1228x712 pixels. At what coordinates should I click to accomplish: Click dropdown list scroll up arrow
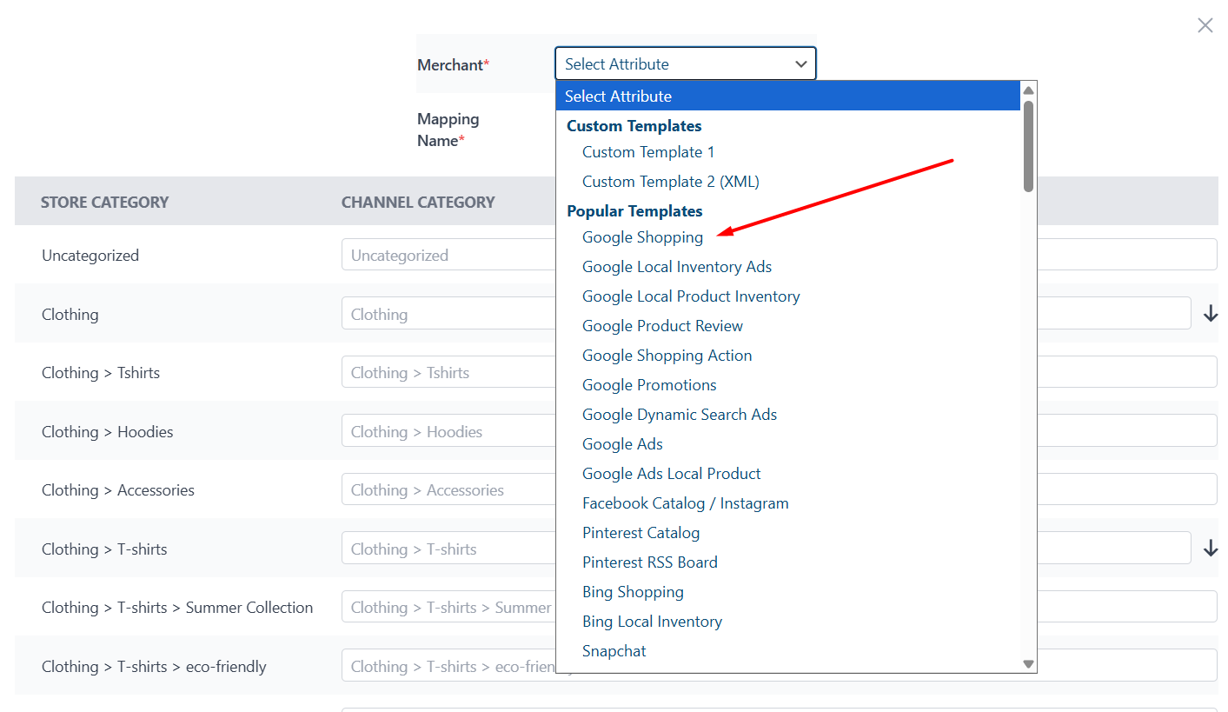pos(1028,90)
